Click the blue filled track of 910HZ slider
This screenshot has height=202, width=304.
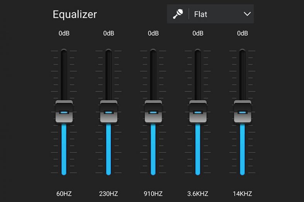(x=153, y=150)
